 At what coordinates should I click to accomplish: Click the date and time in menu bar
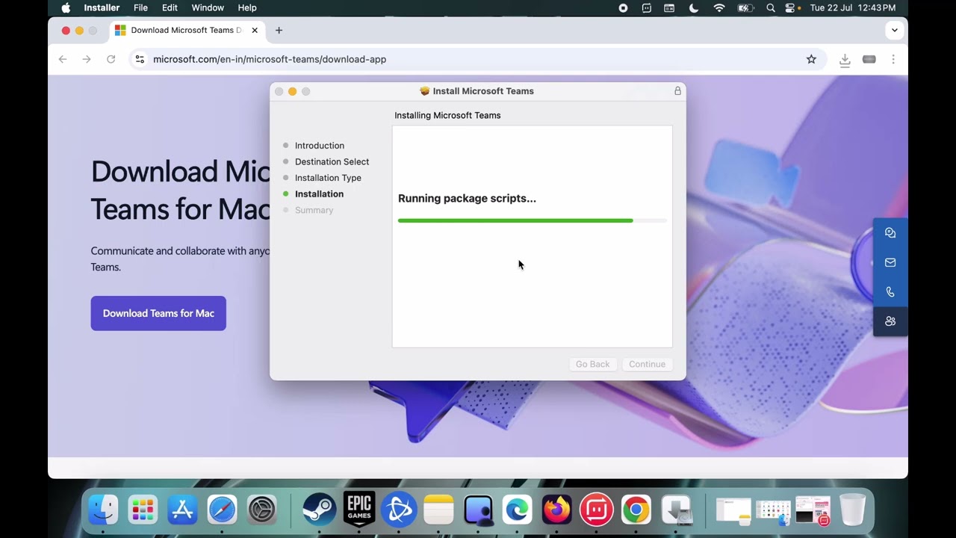[x=852, y=7]
